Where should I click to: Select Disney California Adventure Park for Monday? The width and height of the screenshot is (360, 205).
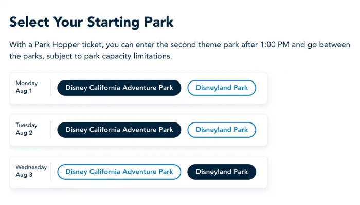[x=119, y=88]
